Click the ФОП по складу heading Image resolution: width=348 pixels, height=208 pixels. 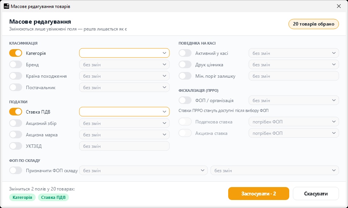click(25, 160)
